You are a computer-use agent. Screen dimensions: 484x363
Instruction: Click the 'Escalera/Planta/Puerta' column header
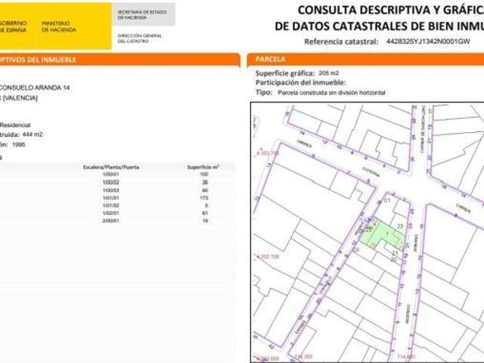(x=111, y=167)
